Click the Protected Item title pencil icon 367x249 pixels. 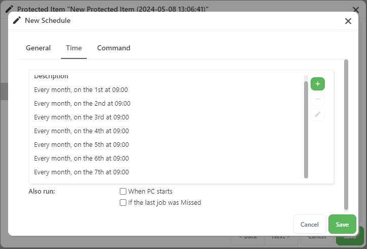9,9
